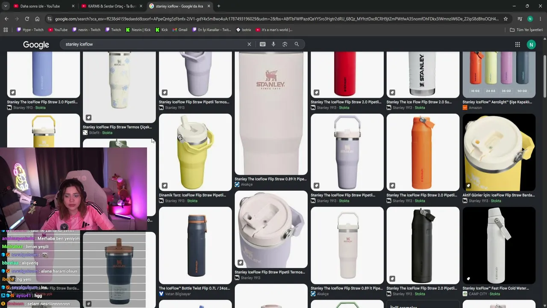Open the 'Hype - Twitch' bookmark

click(x=30, y=30)
